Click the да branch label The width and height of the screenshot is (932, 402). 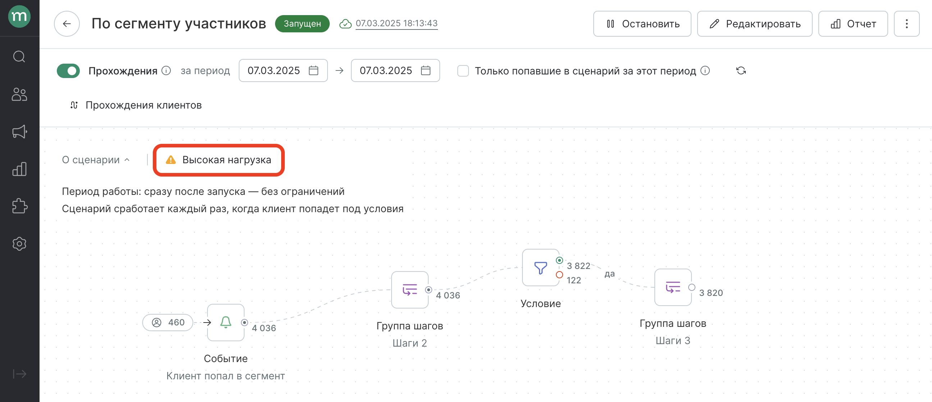pyautogui.click(x=609, y=274)
